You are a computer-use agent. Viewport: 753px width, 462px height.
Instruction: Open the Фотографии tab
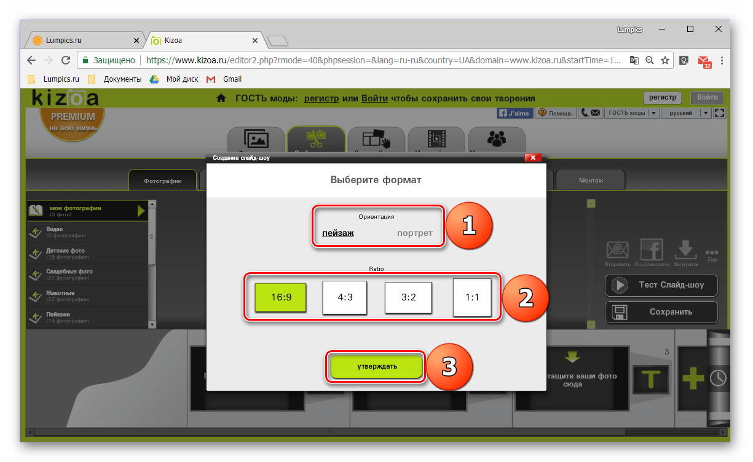point(163,181)
